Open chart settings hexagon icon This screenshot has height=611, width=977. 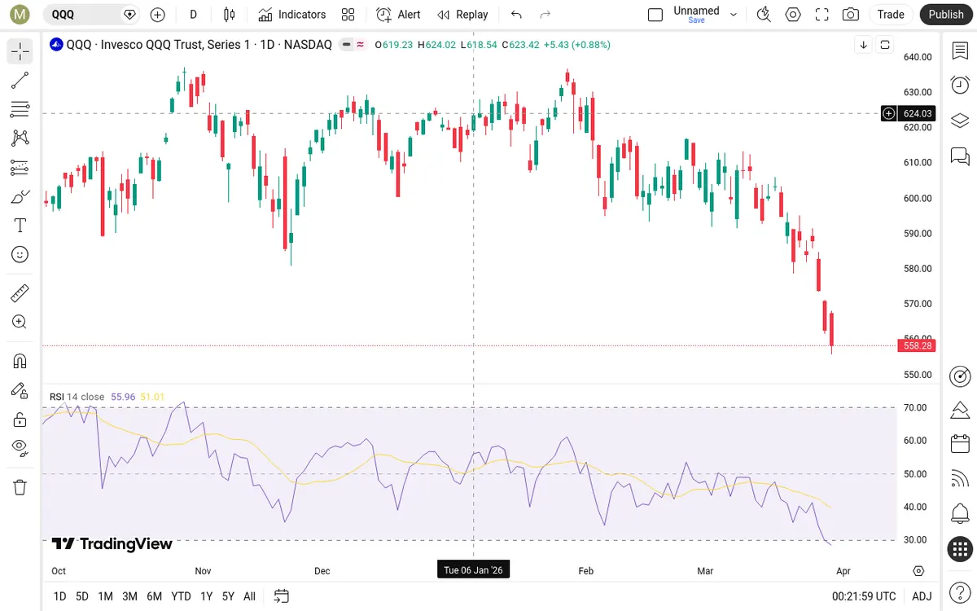[793, 14]
